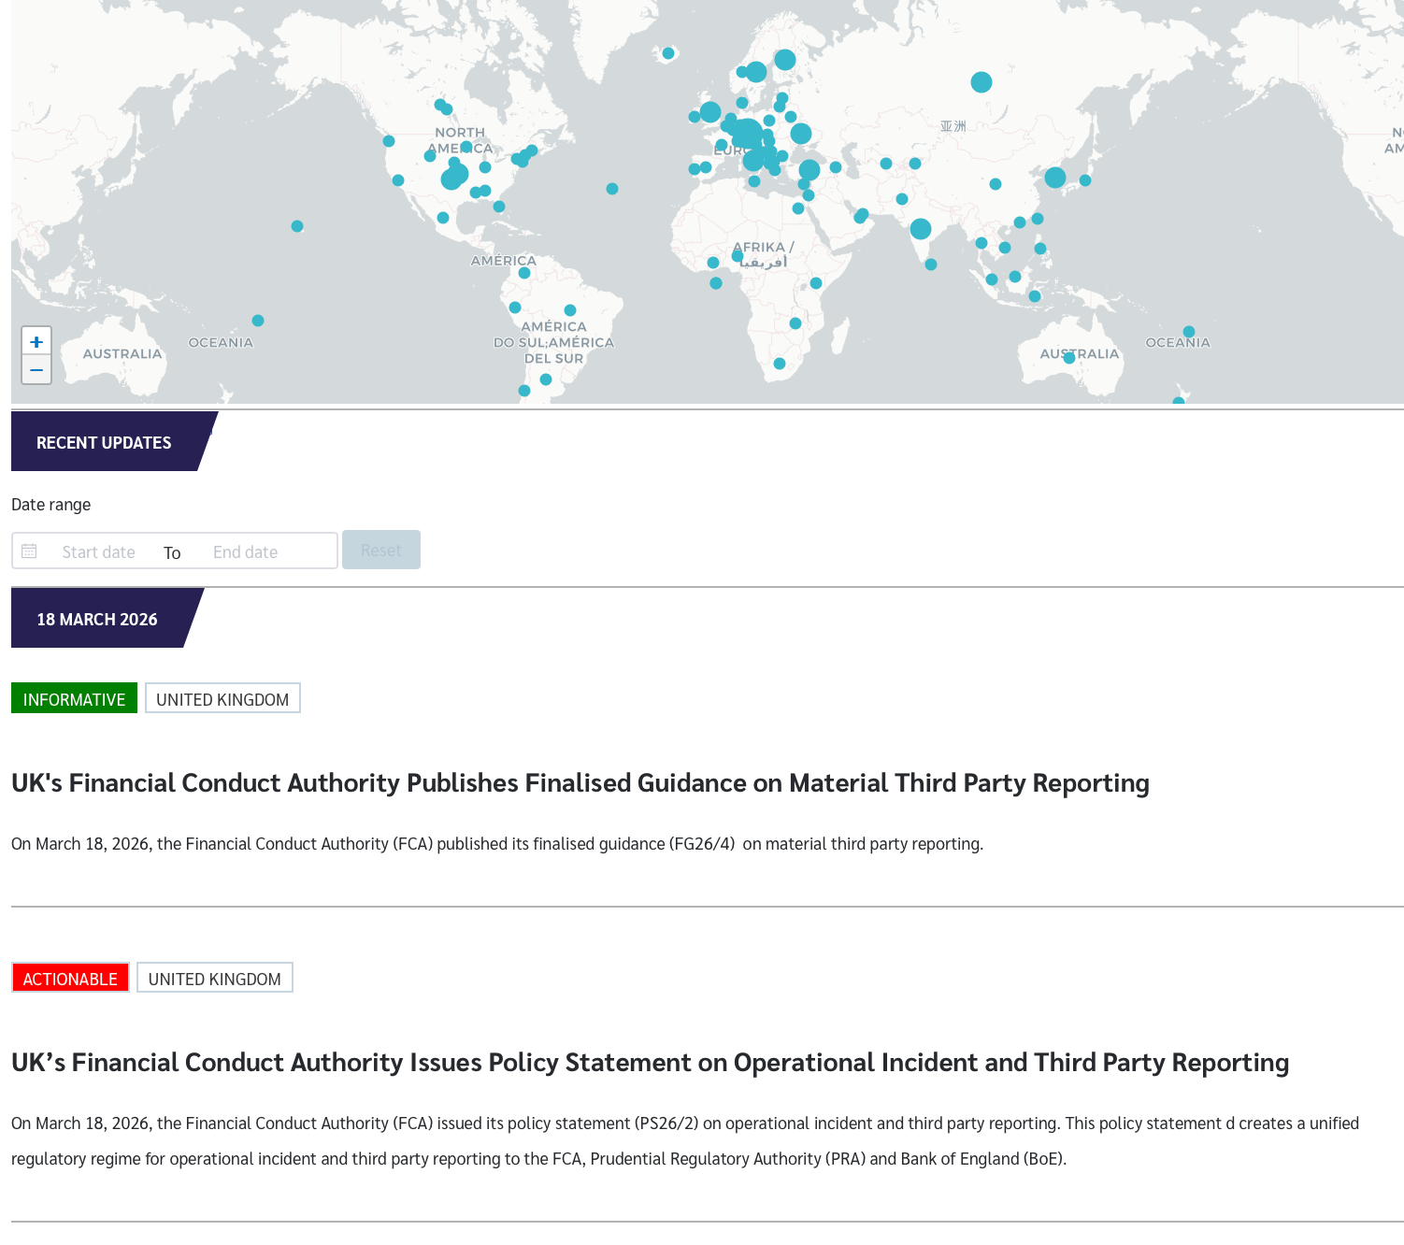Click the map marker over Iceland

(668, 53)
